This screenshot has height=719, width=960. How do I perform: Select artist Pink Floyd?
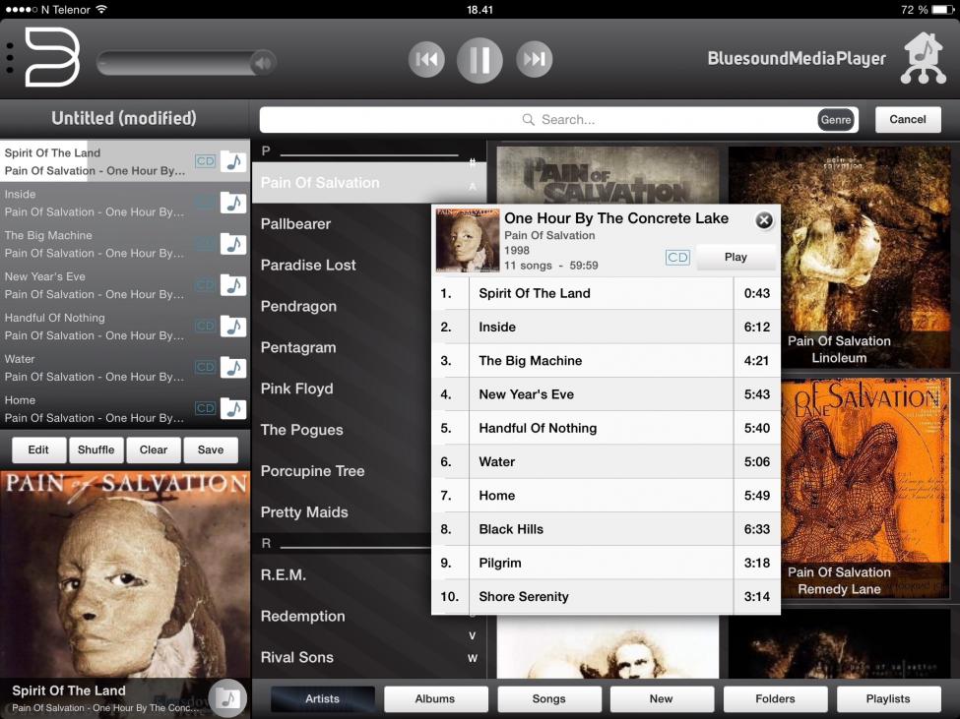click(x=342, y=389)
